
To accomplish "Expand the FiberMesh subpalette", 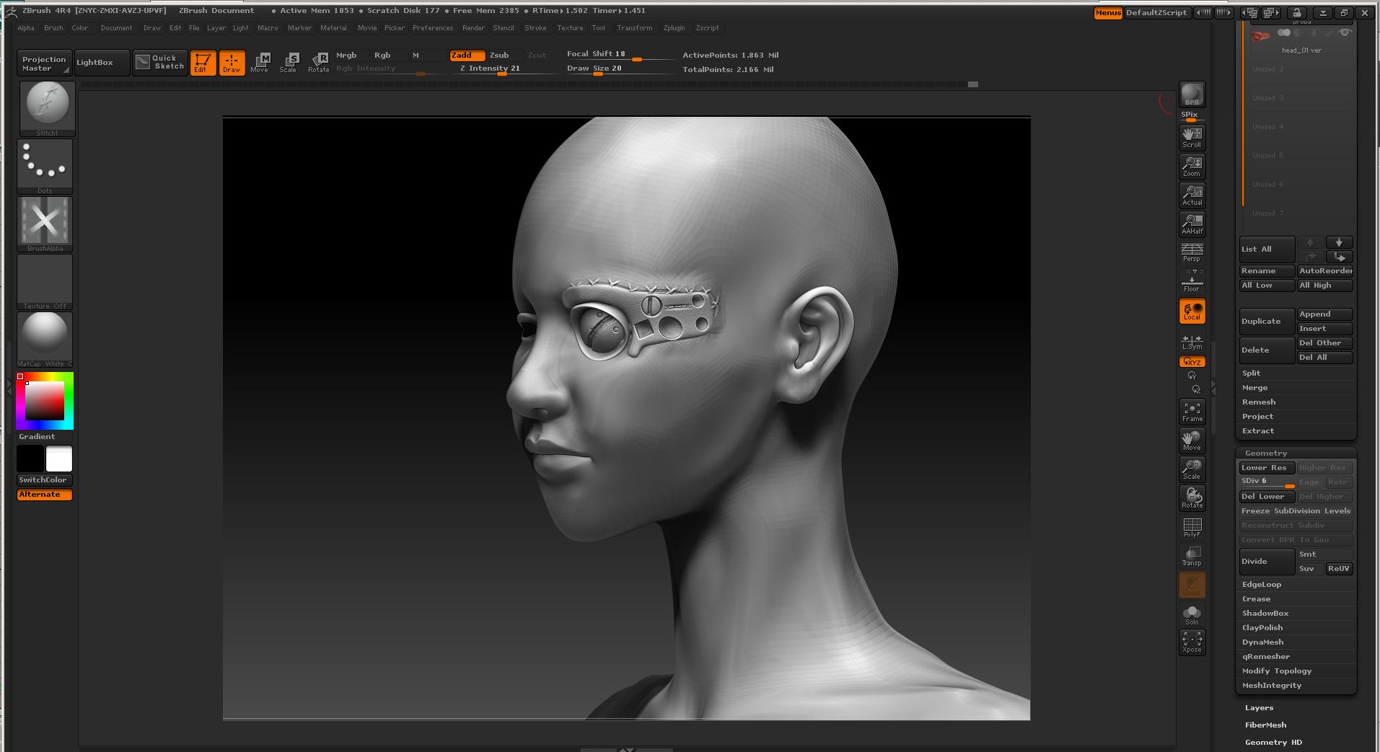I will [1265, 725].
